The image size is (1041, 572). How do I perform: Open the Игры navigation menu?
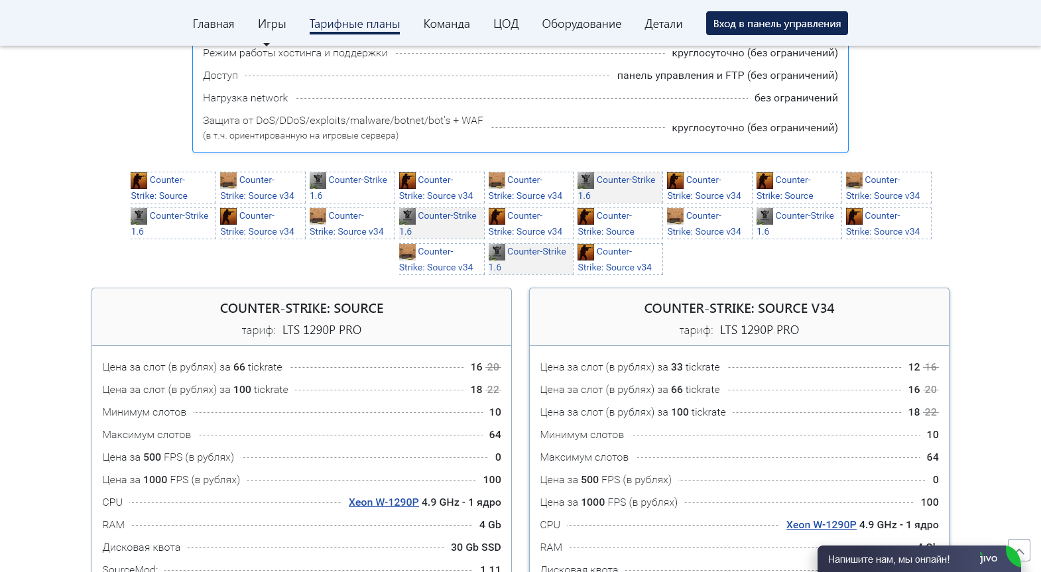click(272, 24)
